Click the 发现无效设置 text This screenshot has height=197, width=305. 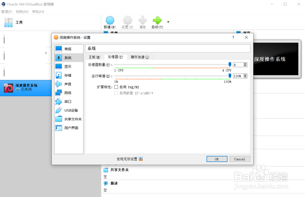(127, 159)
